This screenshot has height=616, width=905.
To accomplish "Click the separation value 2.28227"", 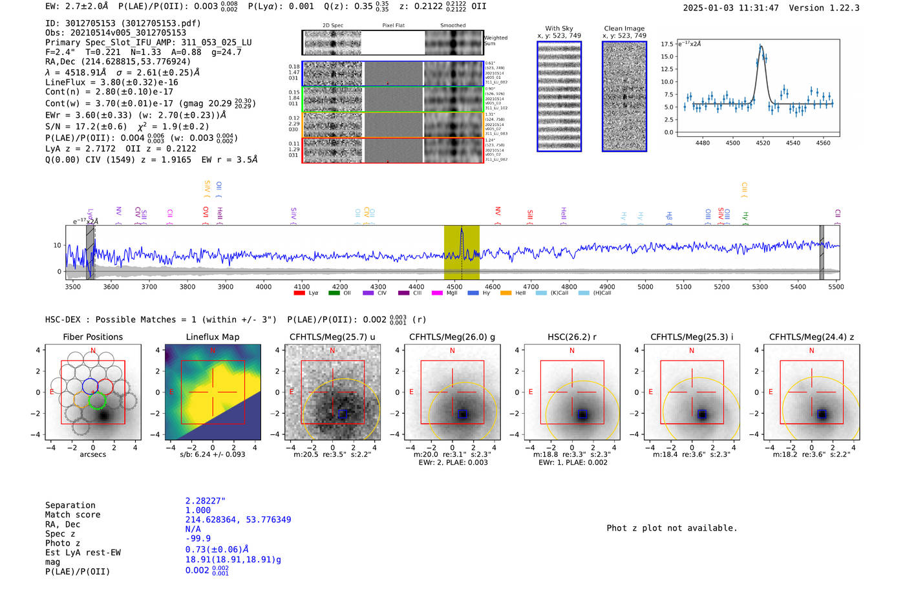I will 206,501.
